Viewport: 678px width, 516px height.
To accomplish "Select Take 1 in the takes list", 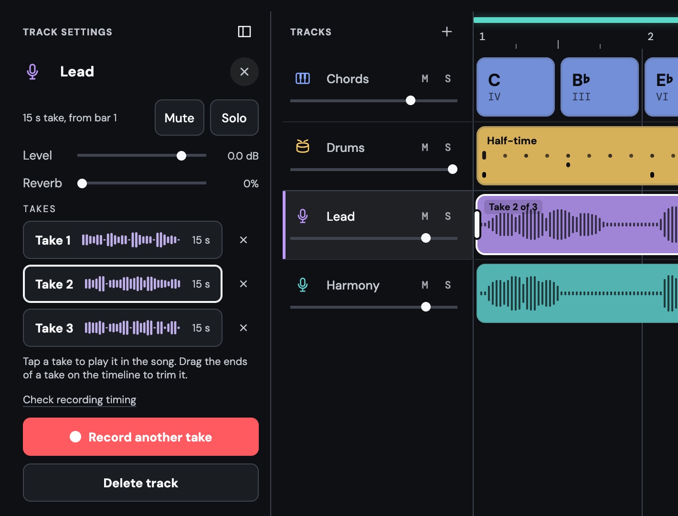I will (x=123, y=240).
